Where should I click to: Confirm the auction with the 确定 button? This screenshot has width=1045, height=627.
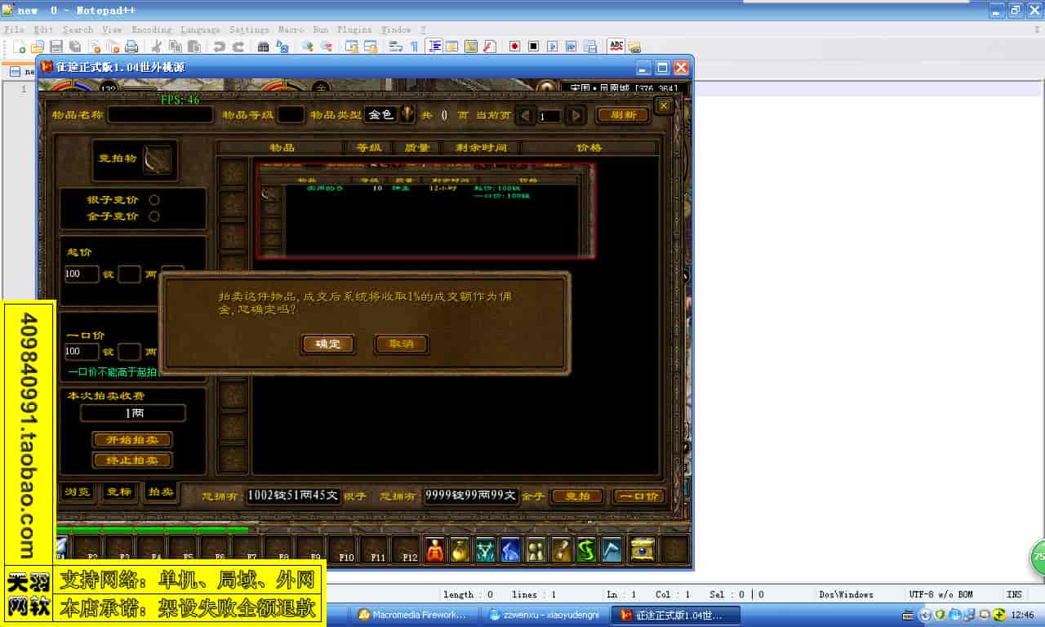point(328,345)
